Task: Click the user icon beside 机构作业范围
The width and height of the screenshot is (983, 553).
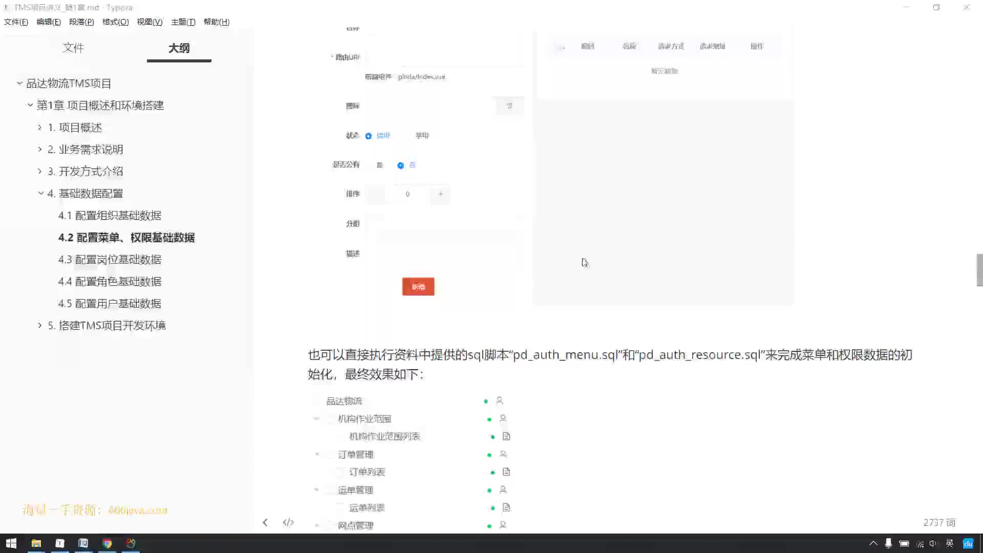Action: click(x=503, y=418)
